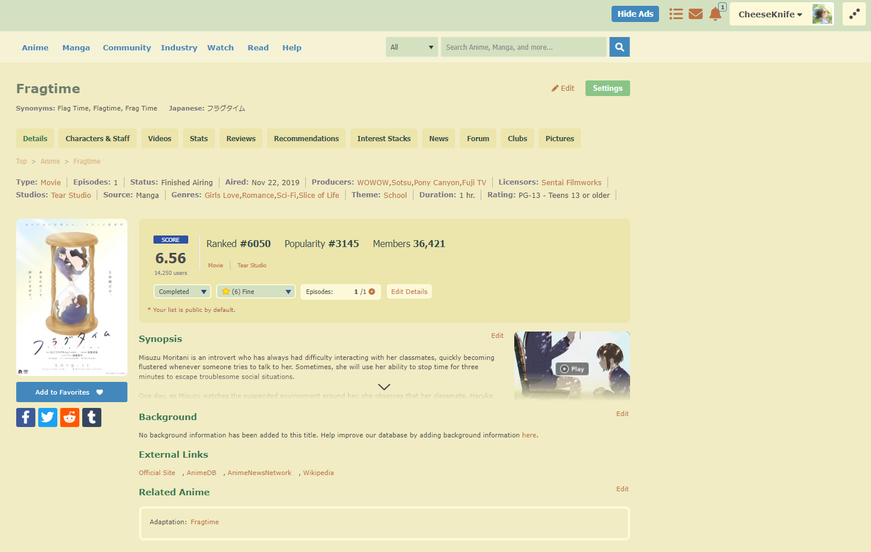Viewport: 871px width, 552px height.
Task: Click the three-dots icon at top right
Action: tap(854, 14)
